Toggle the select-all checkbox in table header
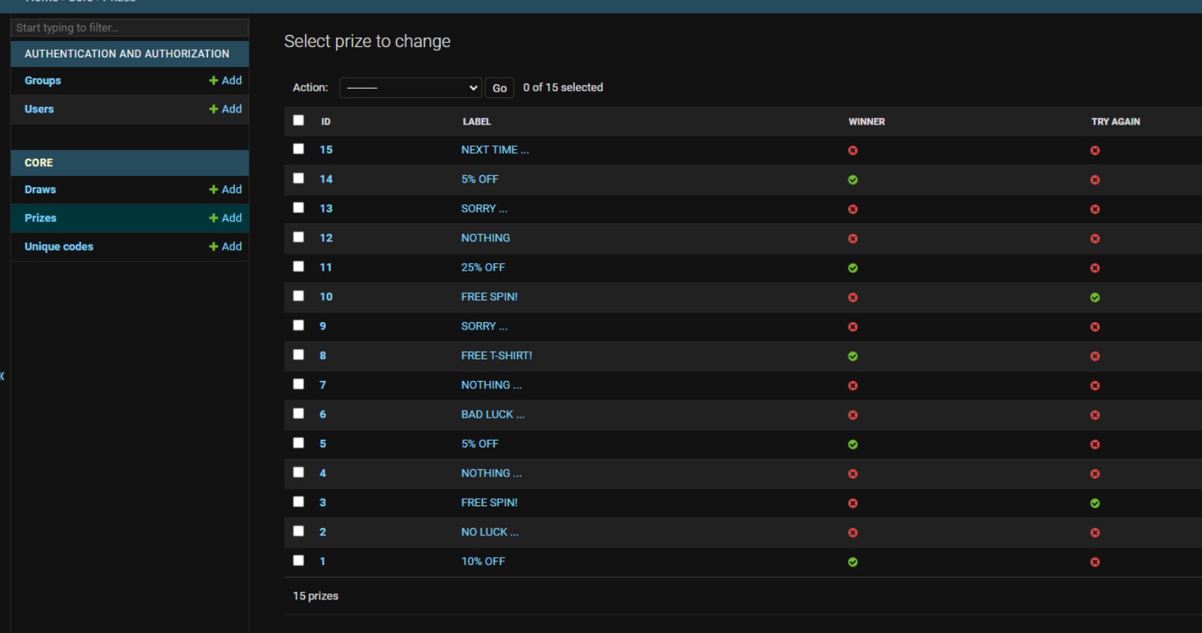 [298, 120]
